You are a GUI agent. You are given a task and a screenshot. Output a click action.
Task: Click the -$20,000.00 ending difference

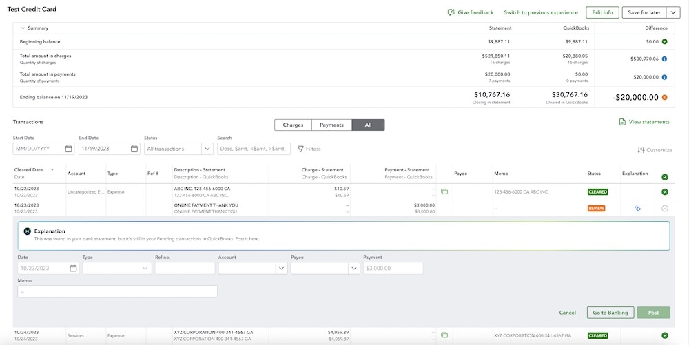[635, 98]
